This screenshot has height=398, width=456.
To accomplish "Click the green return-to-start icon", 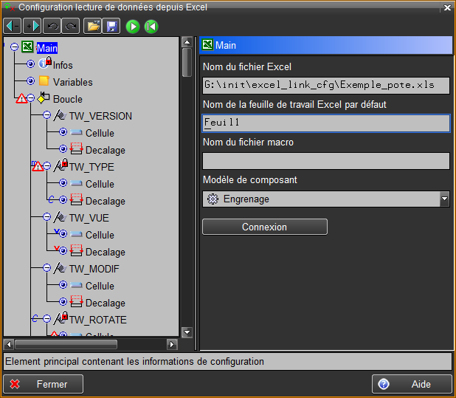I will point(151,27).
